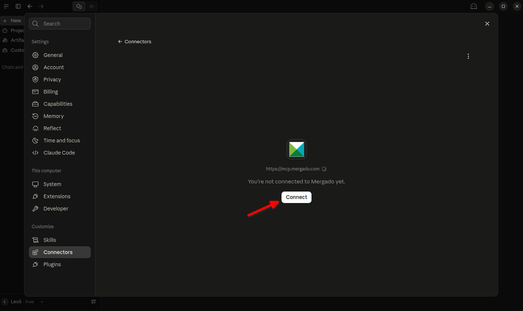Open the three-dot options menu for Mergado
This screenshot has height=311, width=523.
(468, 56)
